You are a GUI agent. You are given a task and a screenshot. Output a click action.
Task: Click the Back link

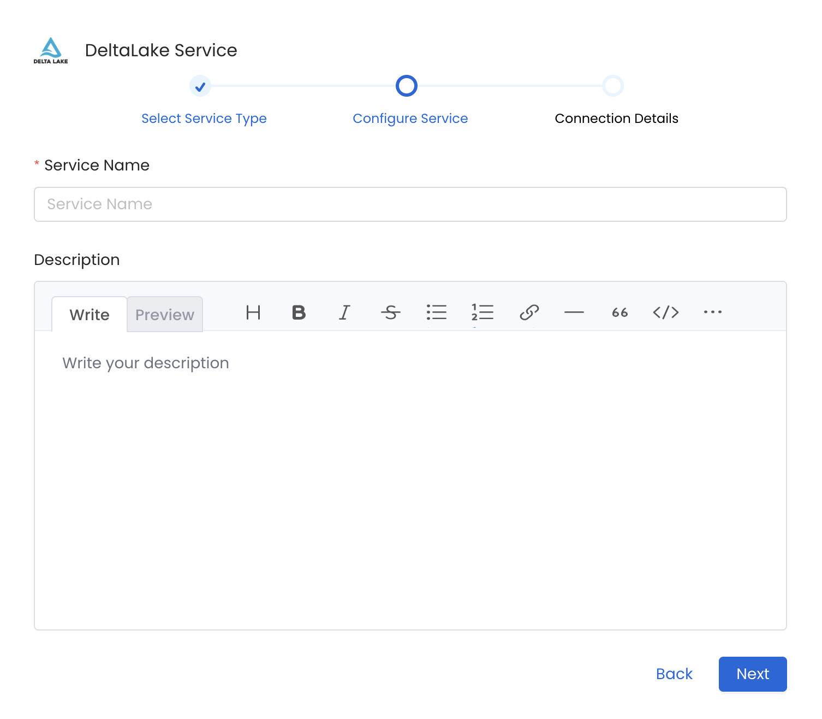tap(674, 674)
